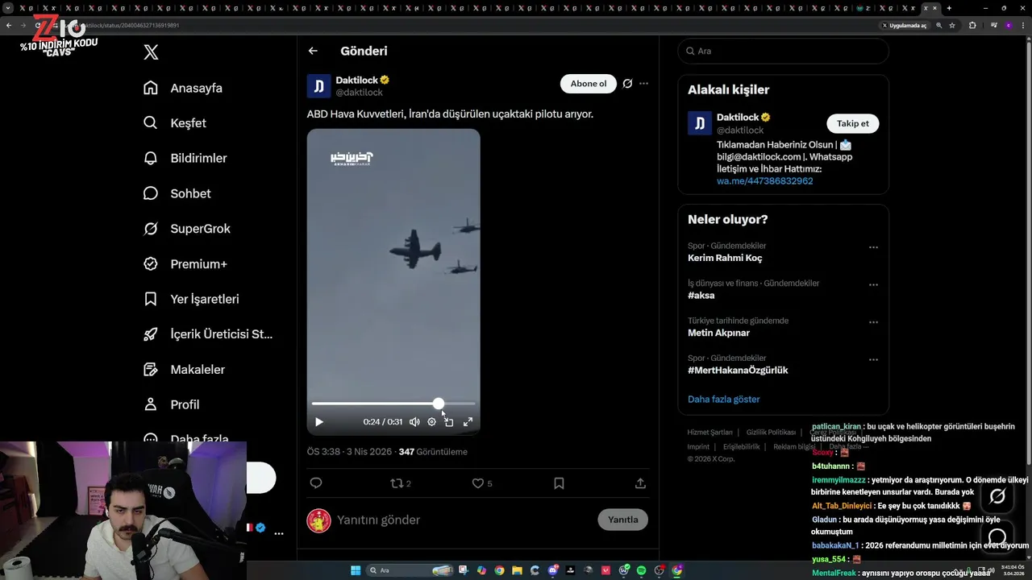Viewport: 1032px width, 580px height.
Task: Open Sohbet messages
Action: point(177,193)
